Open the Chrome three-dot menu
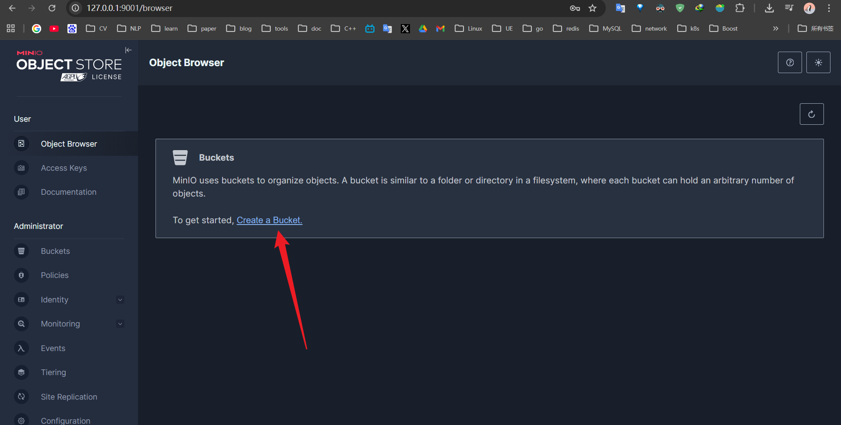This screenshot has height=425, width=841. click(x=829, y=8)
